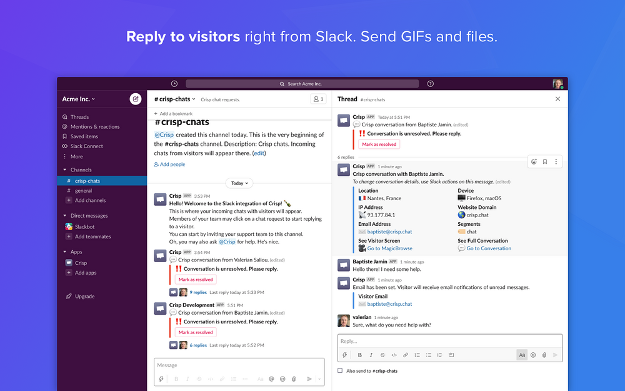The height and width of the screenshot is (391, 625).
Task: Toggle the Aa formatting button in thread reply
Action: [x=522, y=355]
